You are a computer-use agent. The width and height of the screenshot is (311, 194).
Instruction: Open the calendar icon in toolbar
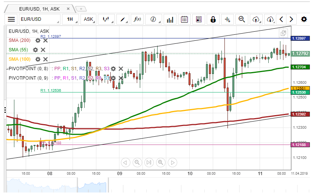coord(184,19)
